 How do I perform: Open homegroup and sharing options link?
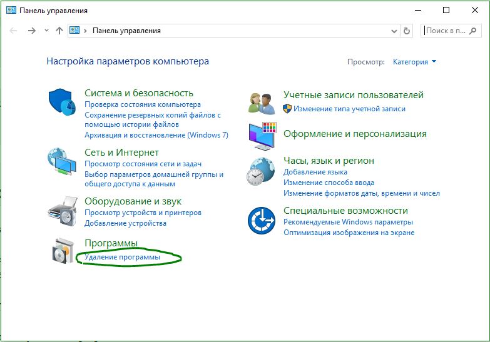pos(154,179)
